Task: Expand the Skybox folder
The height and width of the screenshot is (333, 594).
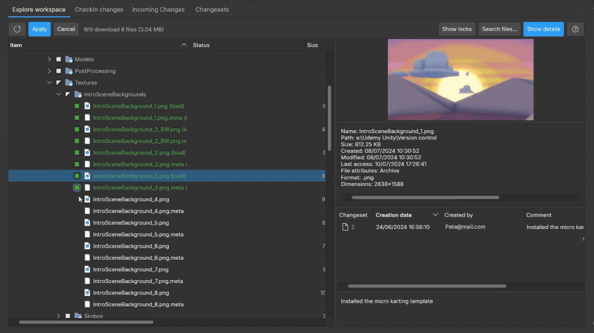Action: (x=58, y=316)
